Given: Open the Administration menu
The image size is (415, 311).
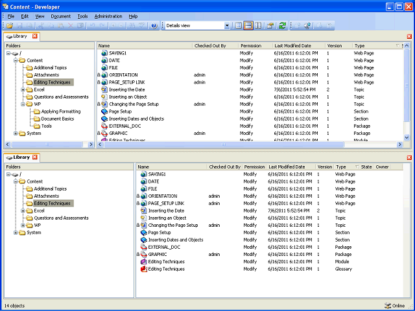Looking at the screenshot, I should [x=108, y=16].
